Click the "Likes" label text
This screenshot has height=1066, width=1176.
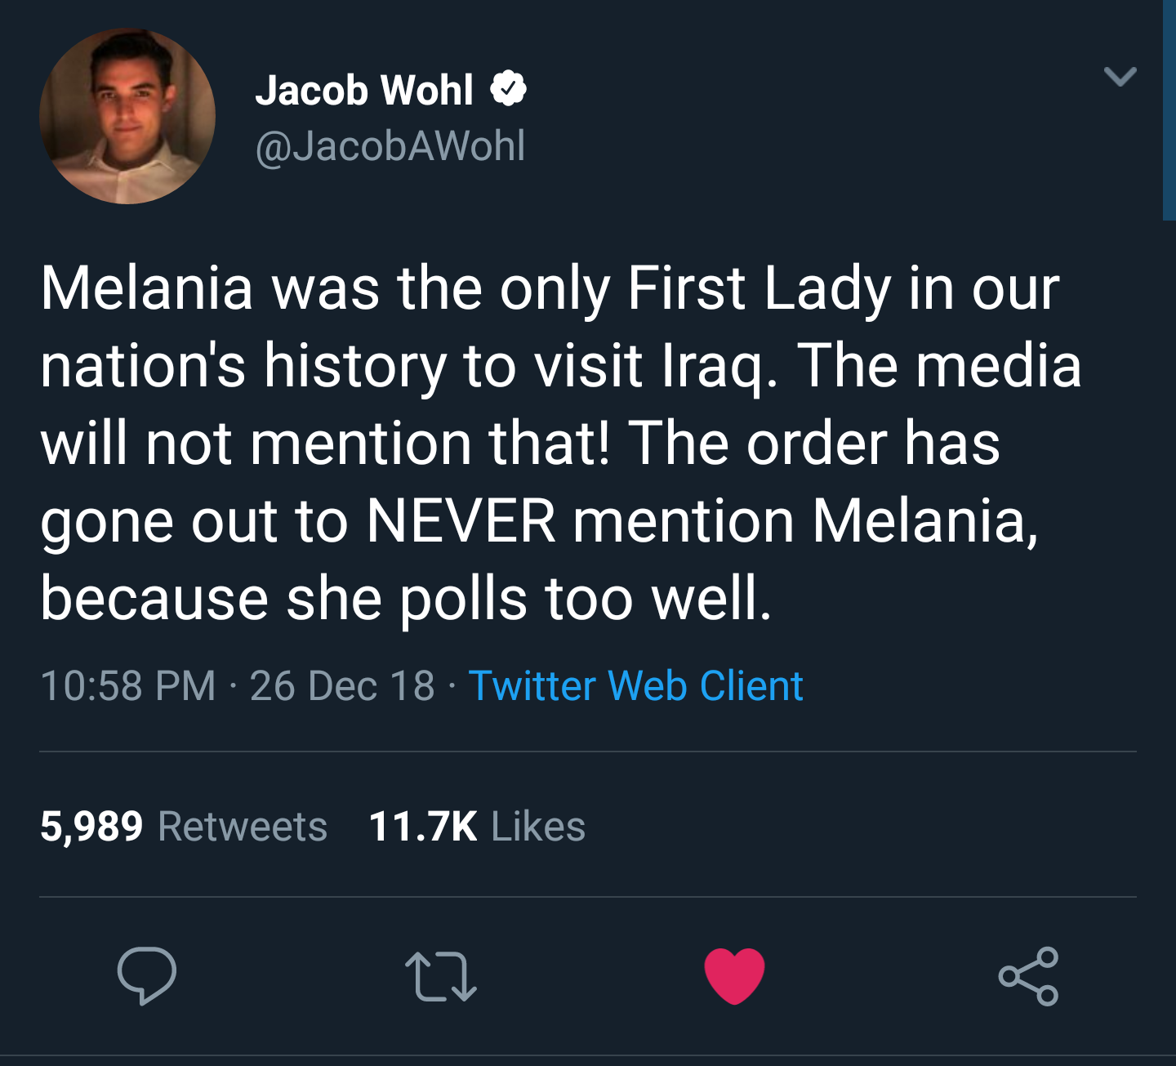(x=539, y=826)
